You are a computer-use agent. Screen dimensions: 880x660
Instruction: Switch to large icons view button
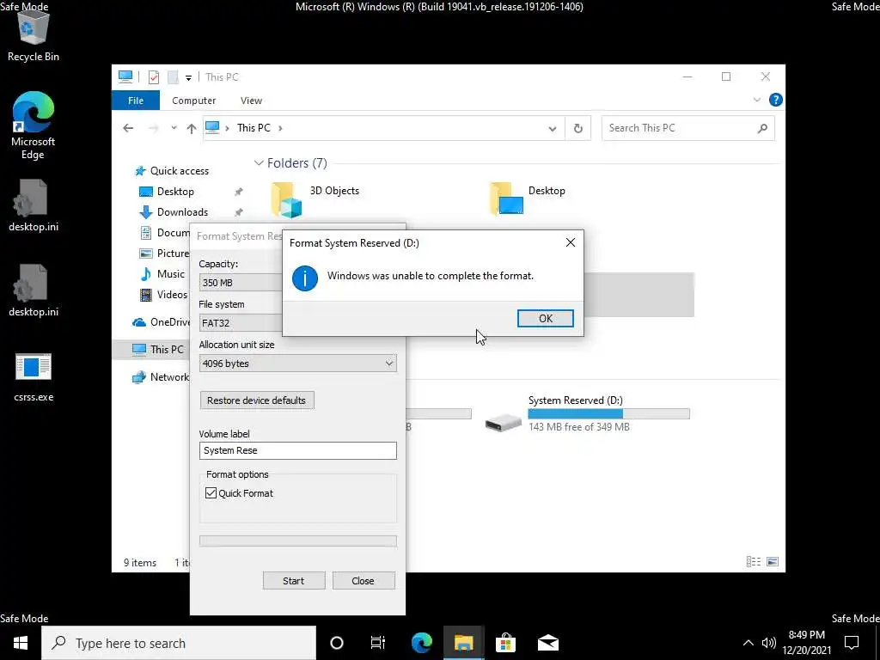(773, 562)
